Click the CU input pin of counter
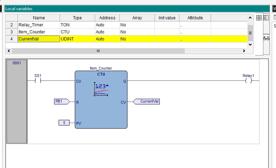This screenshot has width=276, height=168. (x=79, y=81)
